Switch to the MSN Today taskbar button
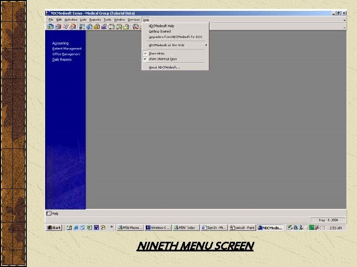 pos(186,227)
